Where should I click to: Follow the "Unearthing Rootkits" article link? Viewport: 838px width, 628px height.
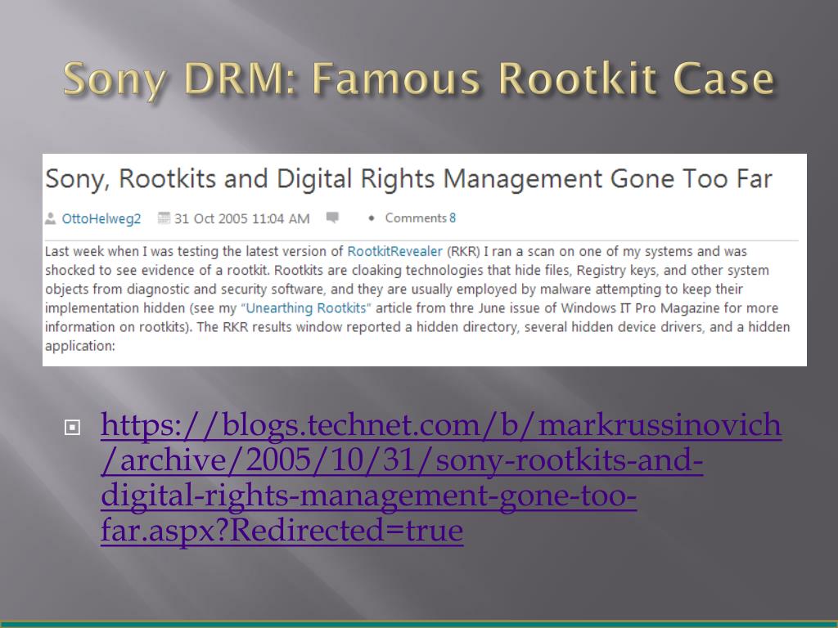coord(306,308)
